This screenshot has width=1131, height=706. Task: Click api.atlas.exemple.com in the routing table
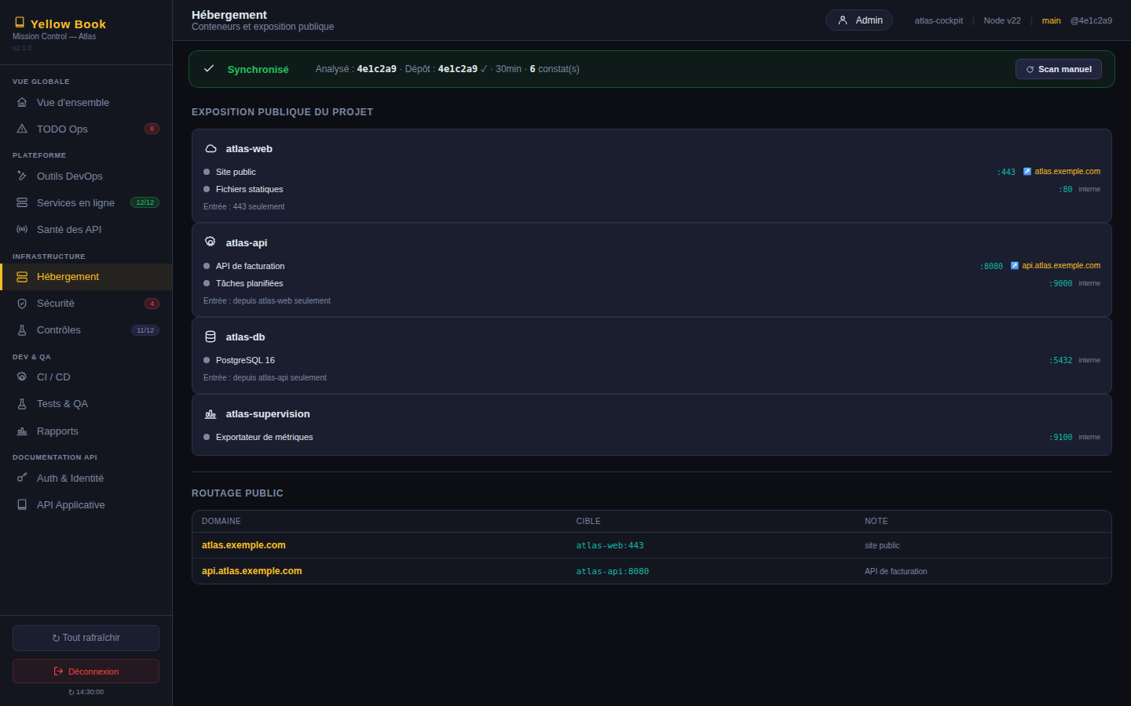(251, 571)
